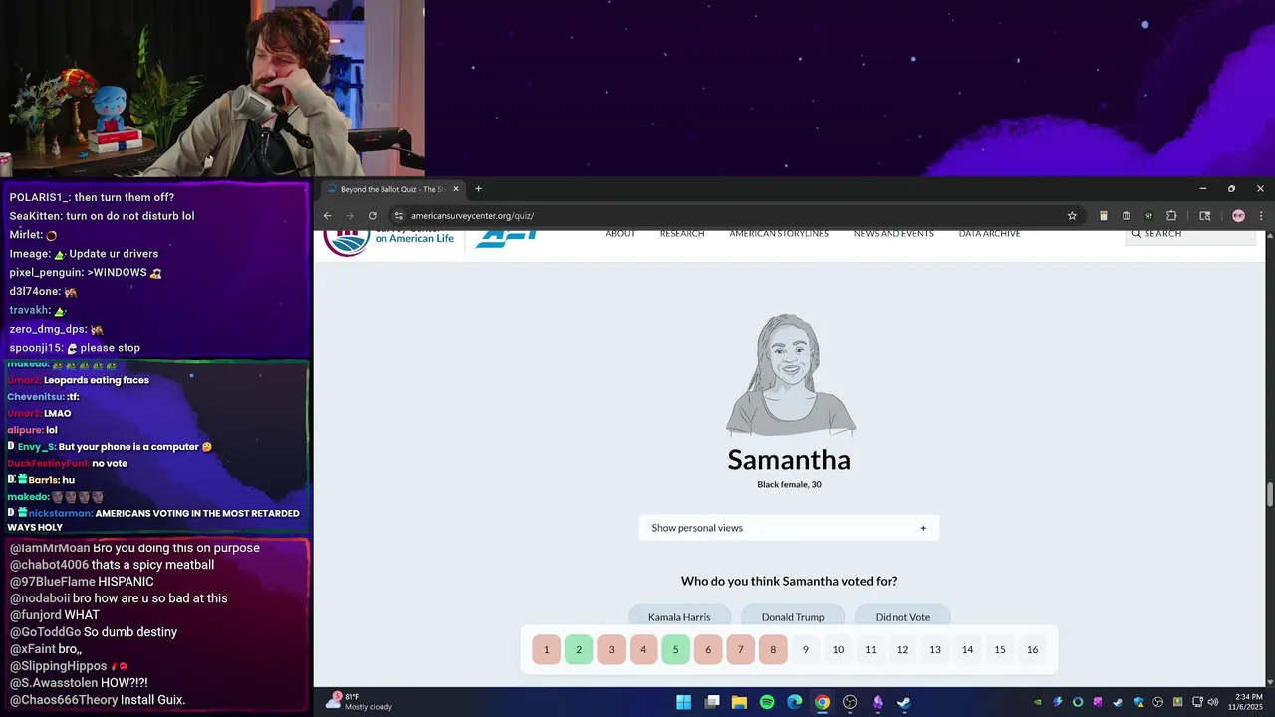Jump to quiz question 12
This screenshot has width=1275, height=717.
(902, 650)
